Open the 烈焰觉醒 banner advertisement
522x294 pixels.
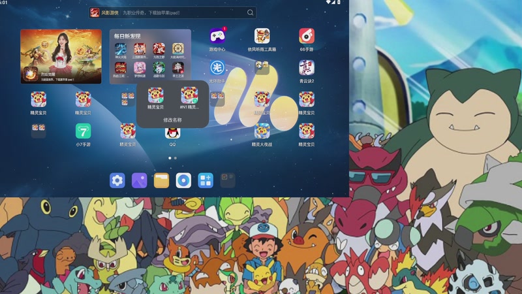pos(61,56)
